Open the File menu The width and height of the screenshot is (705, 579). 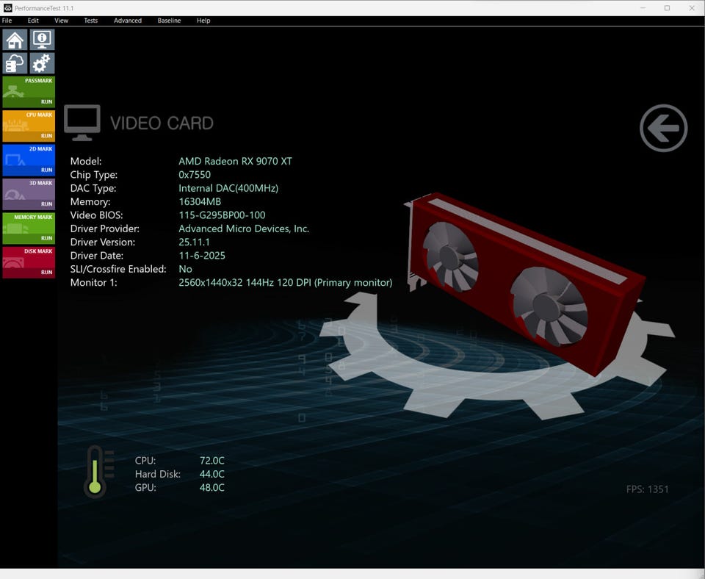tap(7, 21)
